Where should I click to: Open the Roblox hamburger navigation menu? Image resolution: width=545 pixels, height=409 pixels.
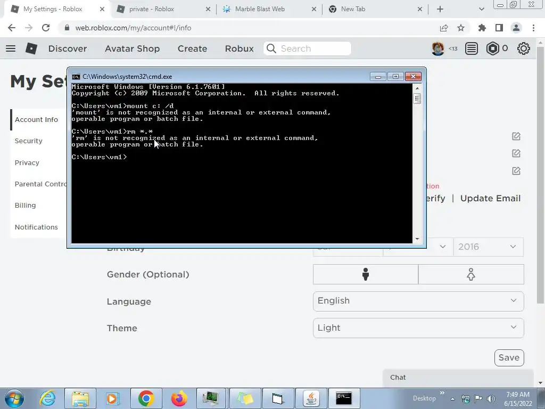pos(11,48)
